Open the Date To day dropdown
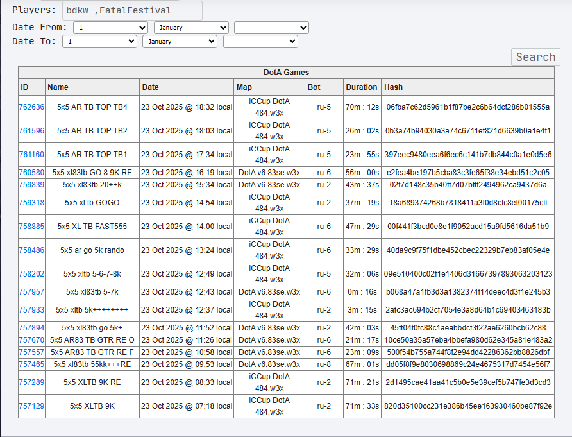Viewport: 572px width, 437px height. [99, 41]
